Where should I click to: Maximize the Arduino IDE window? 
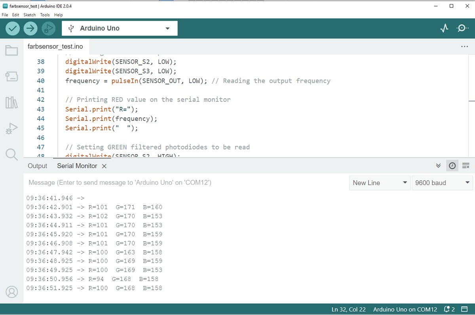click(452, 6)
